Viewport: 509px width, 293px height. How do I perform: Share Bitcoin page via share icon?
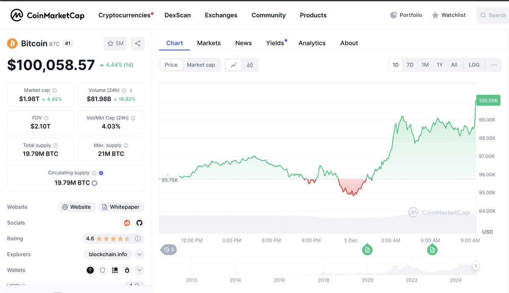point(137,43)
